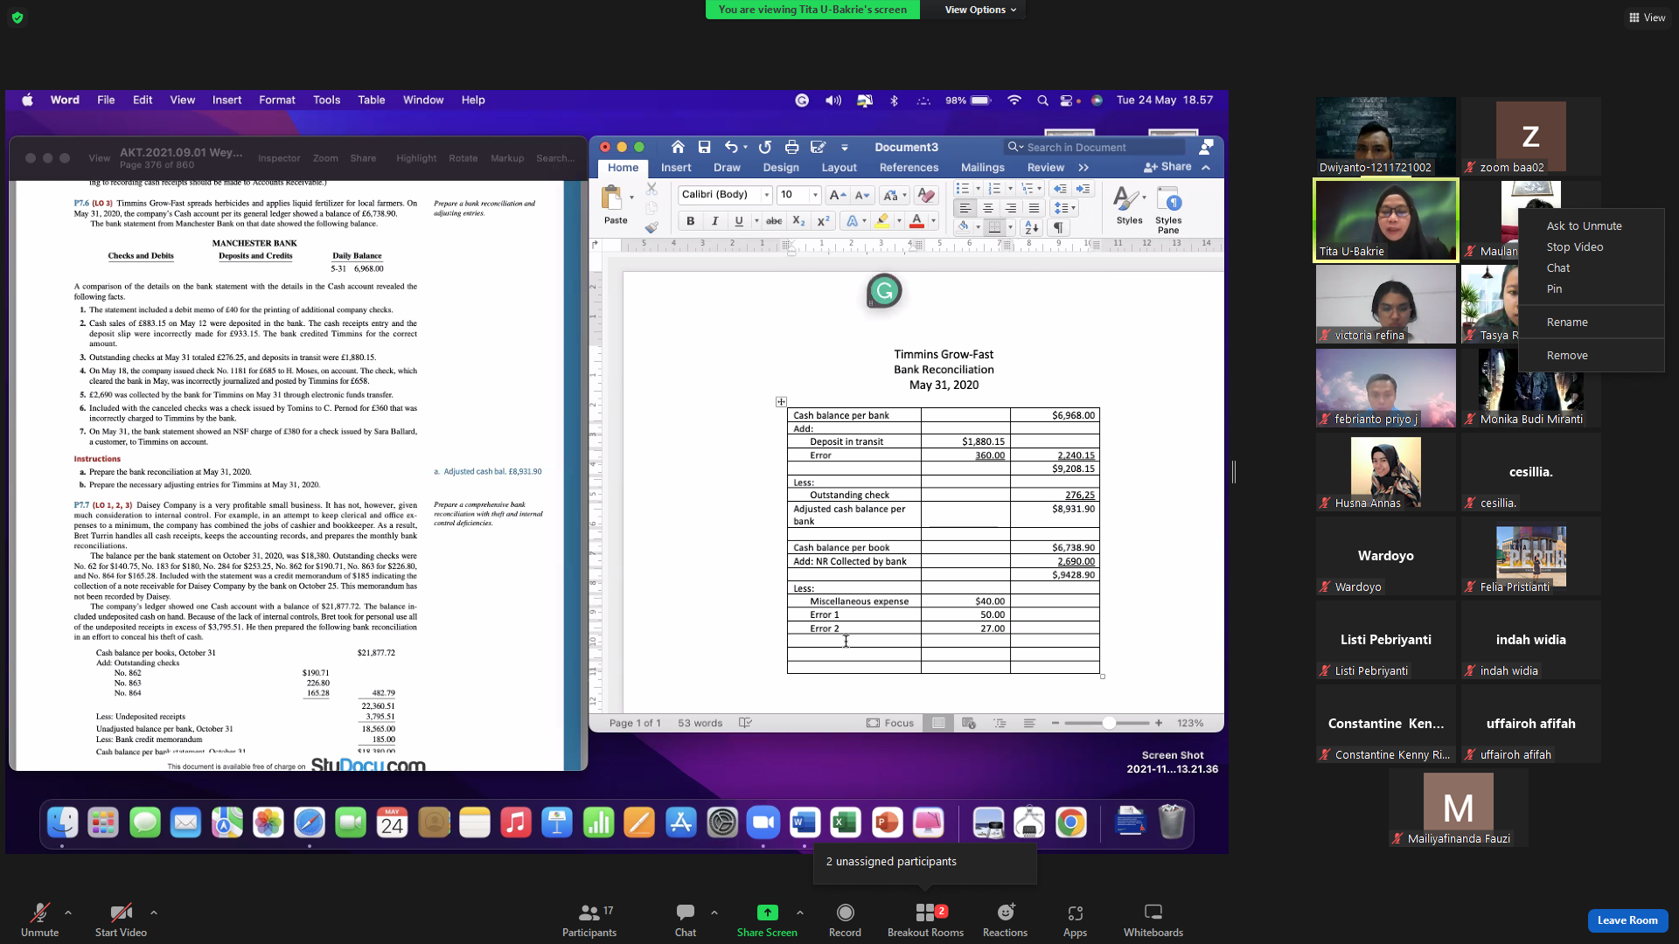Image resolution: width=1679 pixels, height=944 pixels.
Task: Clear all formatting with eraser icon
Action: pos(926,195)
